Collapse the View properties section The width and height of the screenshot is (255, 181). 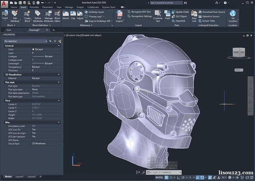click(59, 101)
